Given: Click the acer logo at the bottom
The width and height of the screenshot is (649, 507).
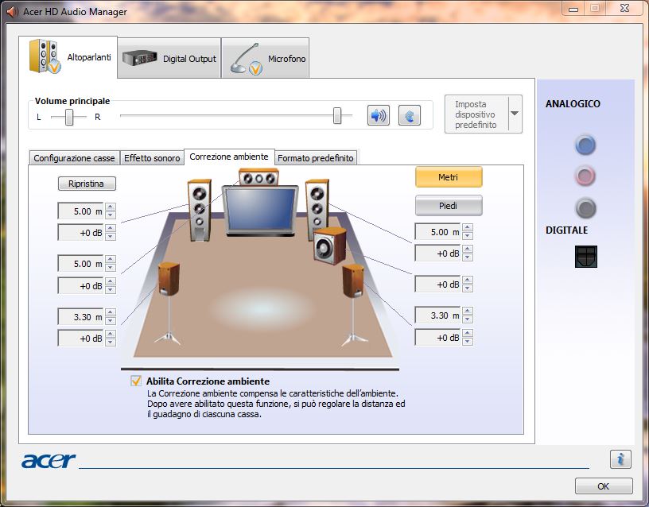Looking at the screenshot, I should point(49,460).
